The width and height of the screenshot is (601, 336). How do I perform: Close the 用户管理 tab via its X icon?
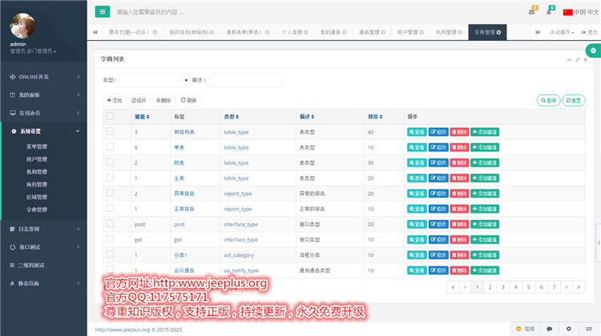click(x=422, y=33)
